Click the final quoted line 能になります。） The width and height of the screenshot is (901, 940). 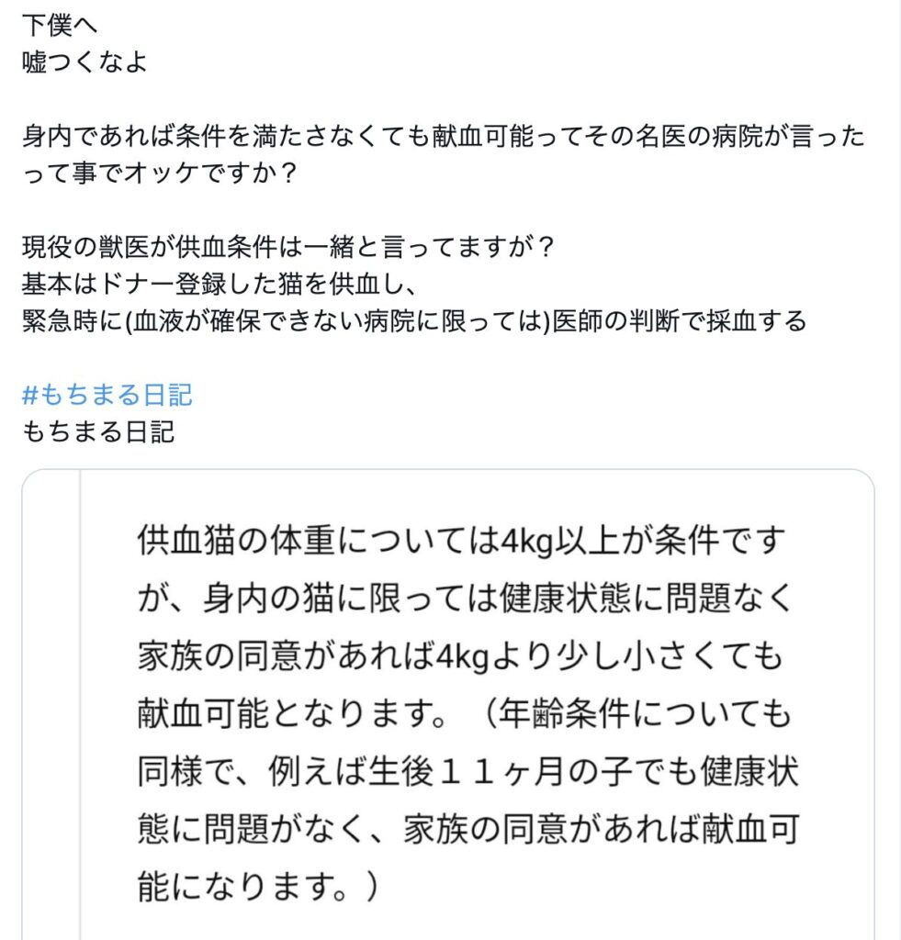(257, 886)
